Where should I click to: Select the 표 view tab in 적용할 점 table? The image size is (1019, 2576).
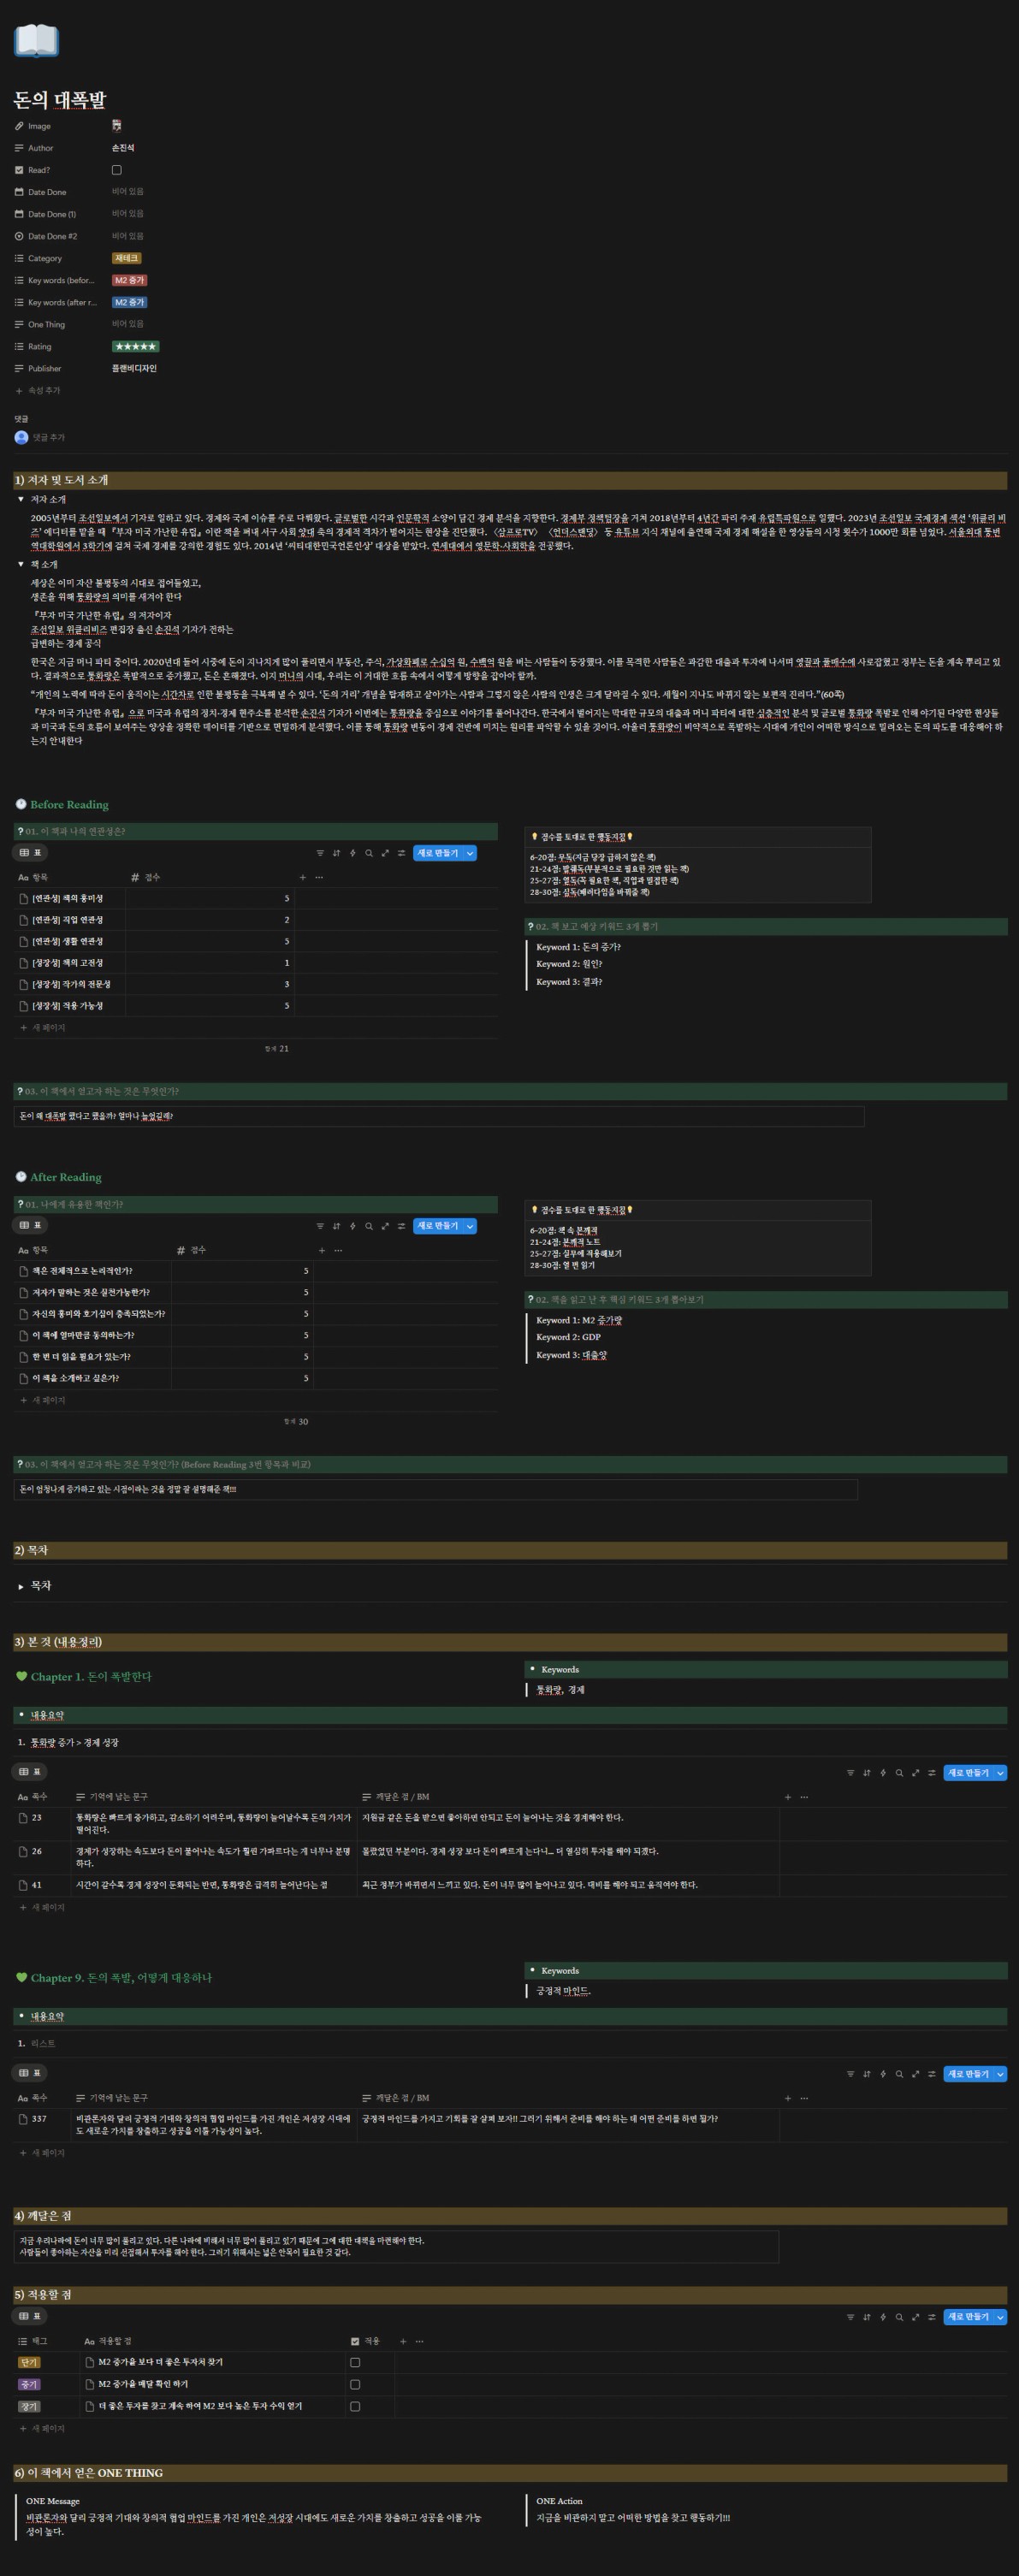(31, 2317)
